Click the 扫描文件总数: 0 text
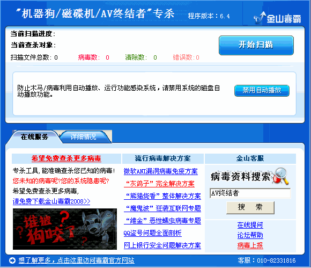 [x=34, y=57]
